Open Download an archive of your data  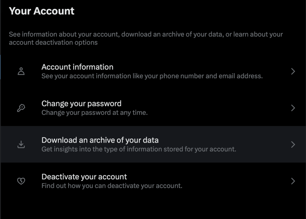100,140
